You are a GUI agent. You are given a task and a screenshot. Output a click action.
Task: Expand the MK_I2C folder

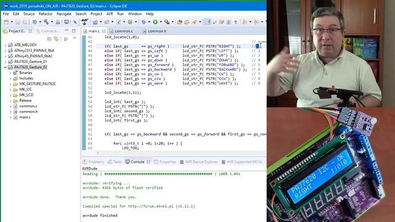10,89
